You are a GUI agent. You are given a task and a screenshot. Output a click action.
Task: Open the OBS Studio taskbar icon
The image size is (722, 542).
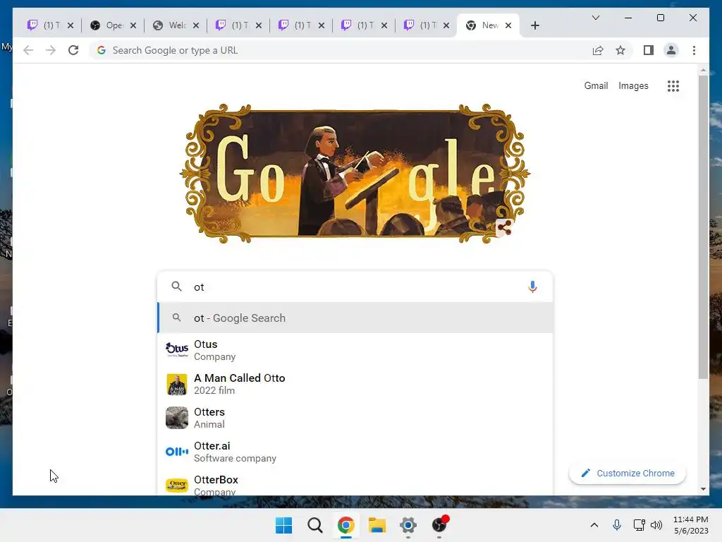(x=439, y=525)
